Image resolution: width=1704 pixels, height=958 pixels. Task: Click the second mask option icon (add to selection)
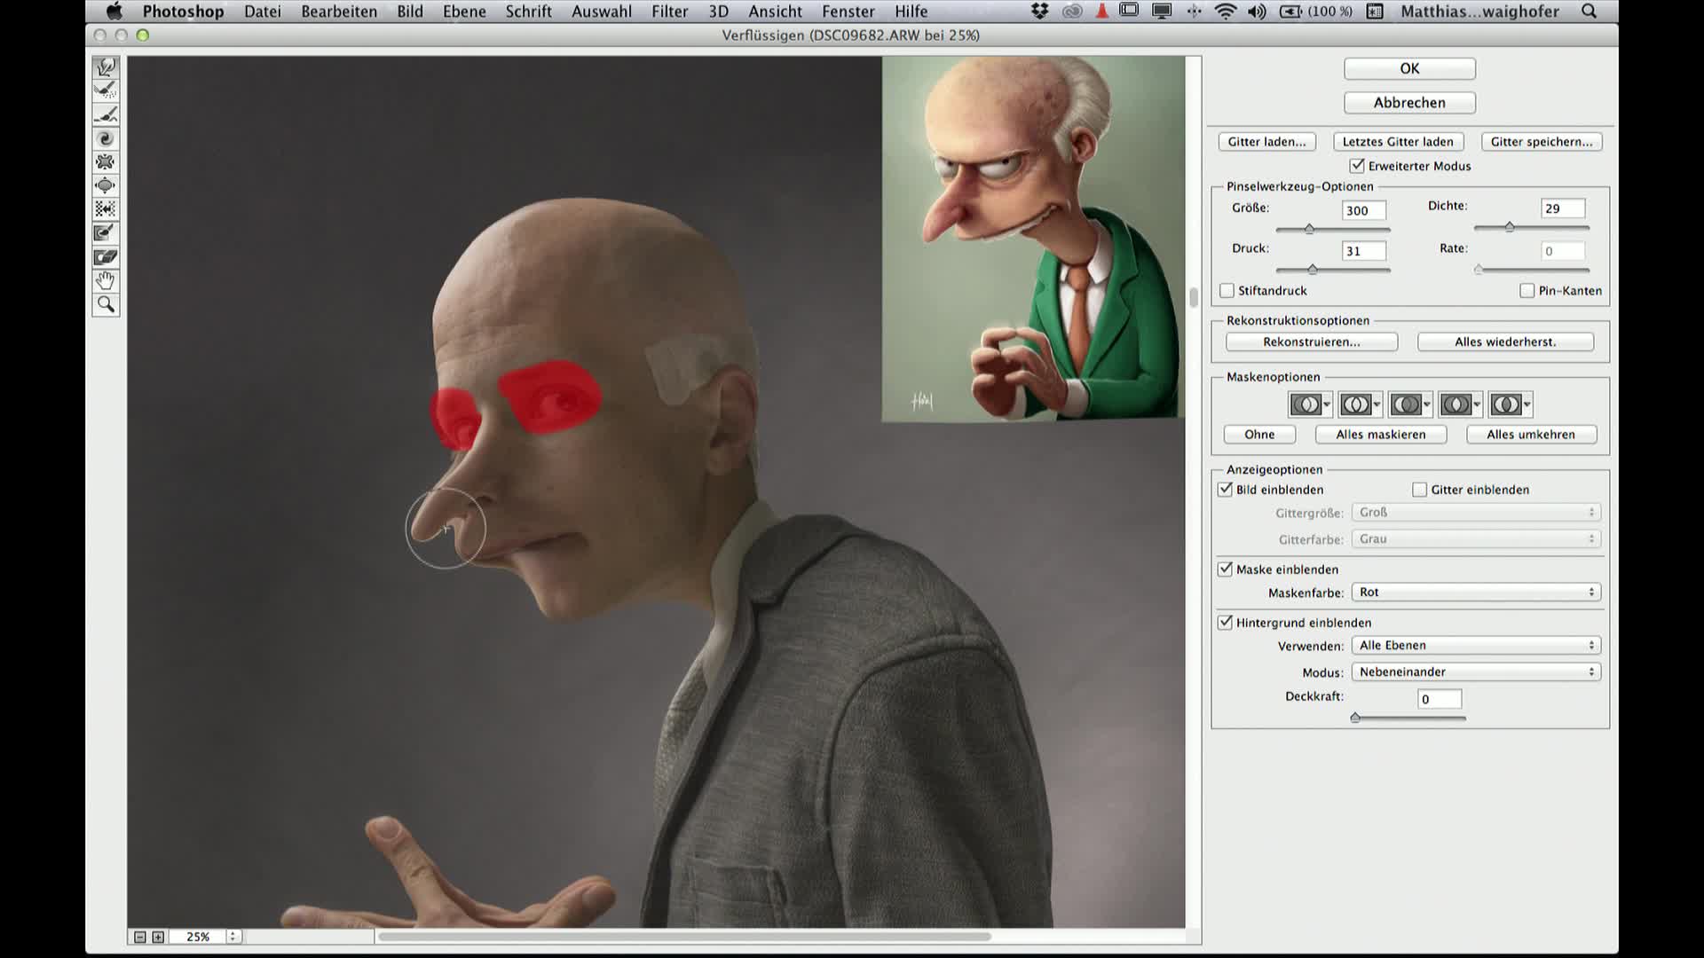[1355, 404]
